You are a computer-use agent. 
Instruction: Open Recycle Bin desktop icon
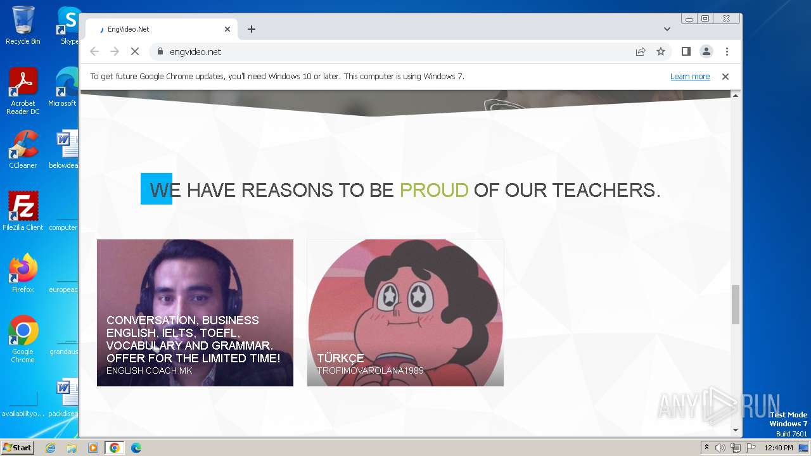tap(23, 25)
